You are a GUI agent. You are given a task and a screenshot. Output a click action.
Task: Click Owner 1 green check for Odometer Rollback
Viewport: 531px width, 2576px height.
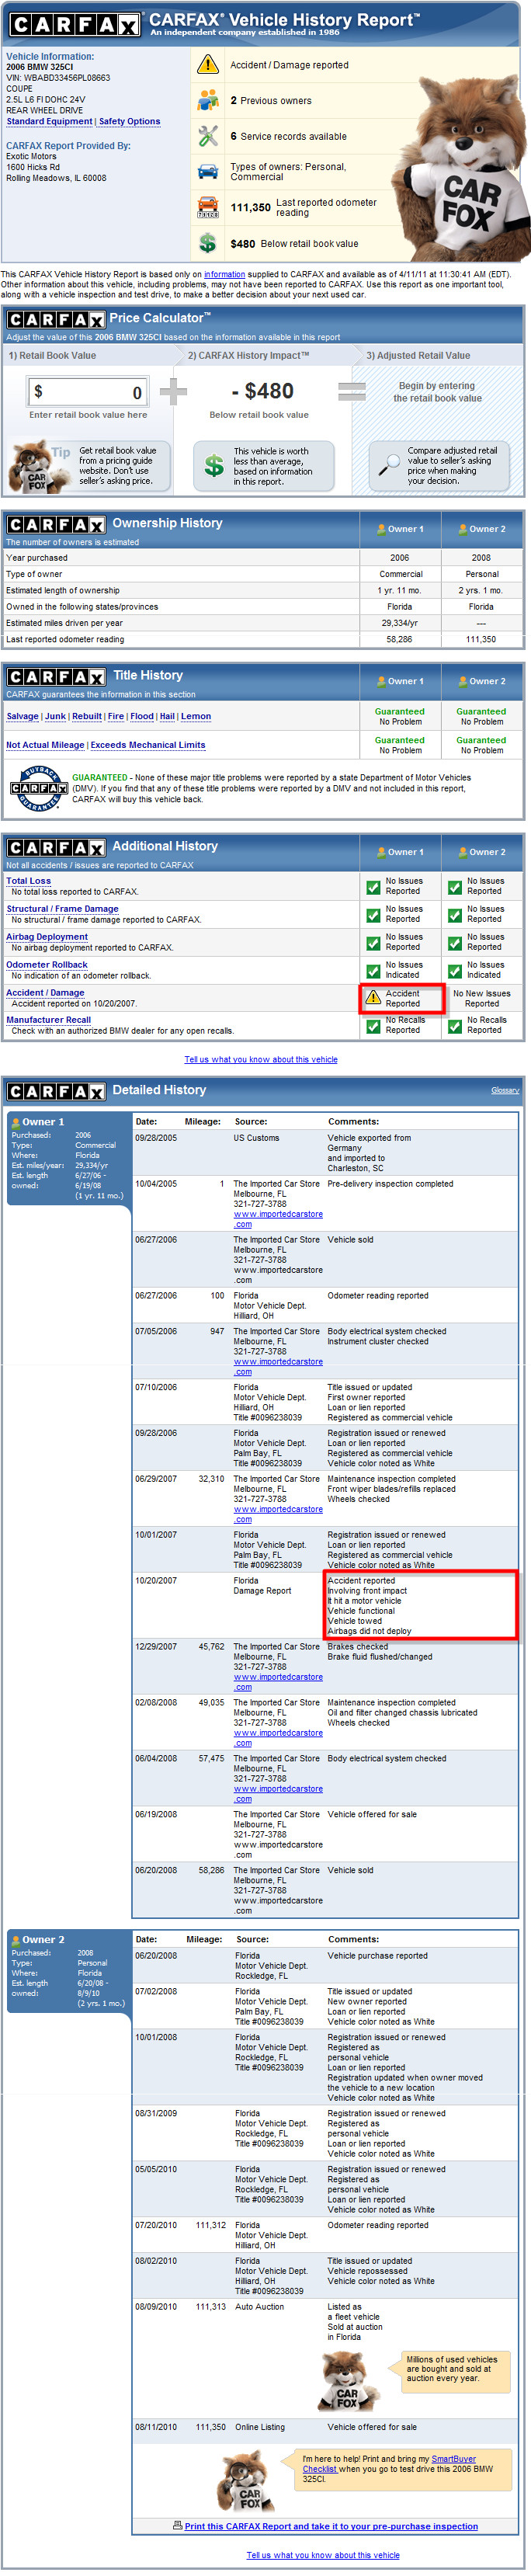tap(373, 971)
